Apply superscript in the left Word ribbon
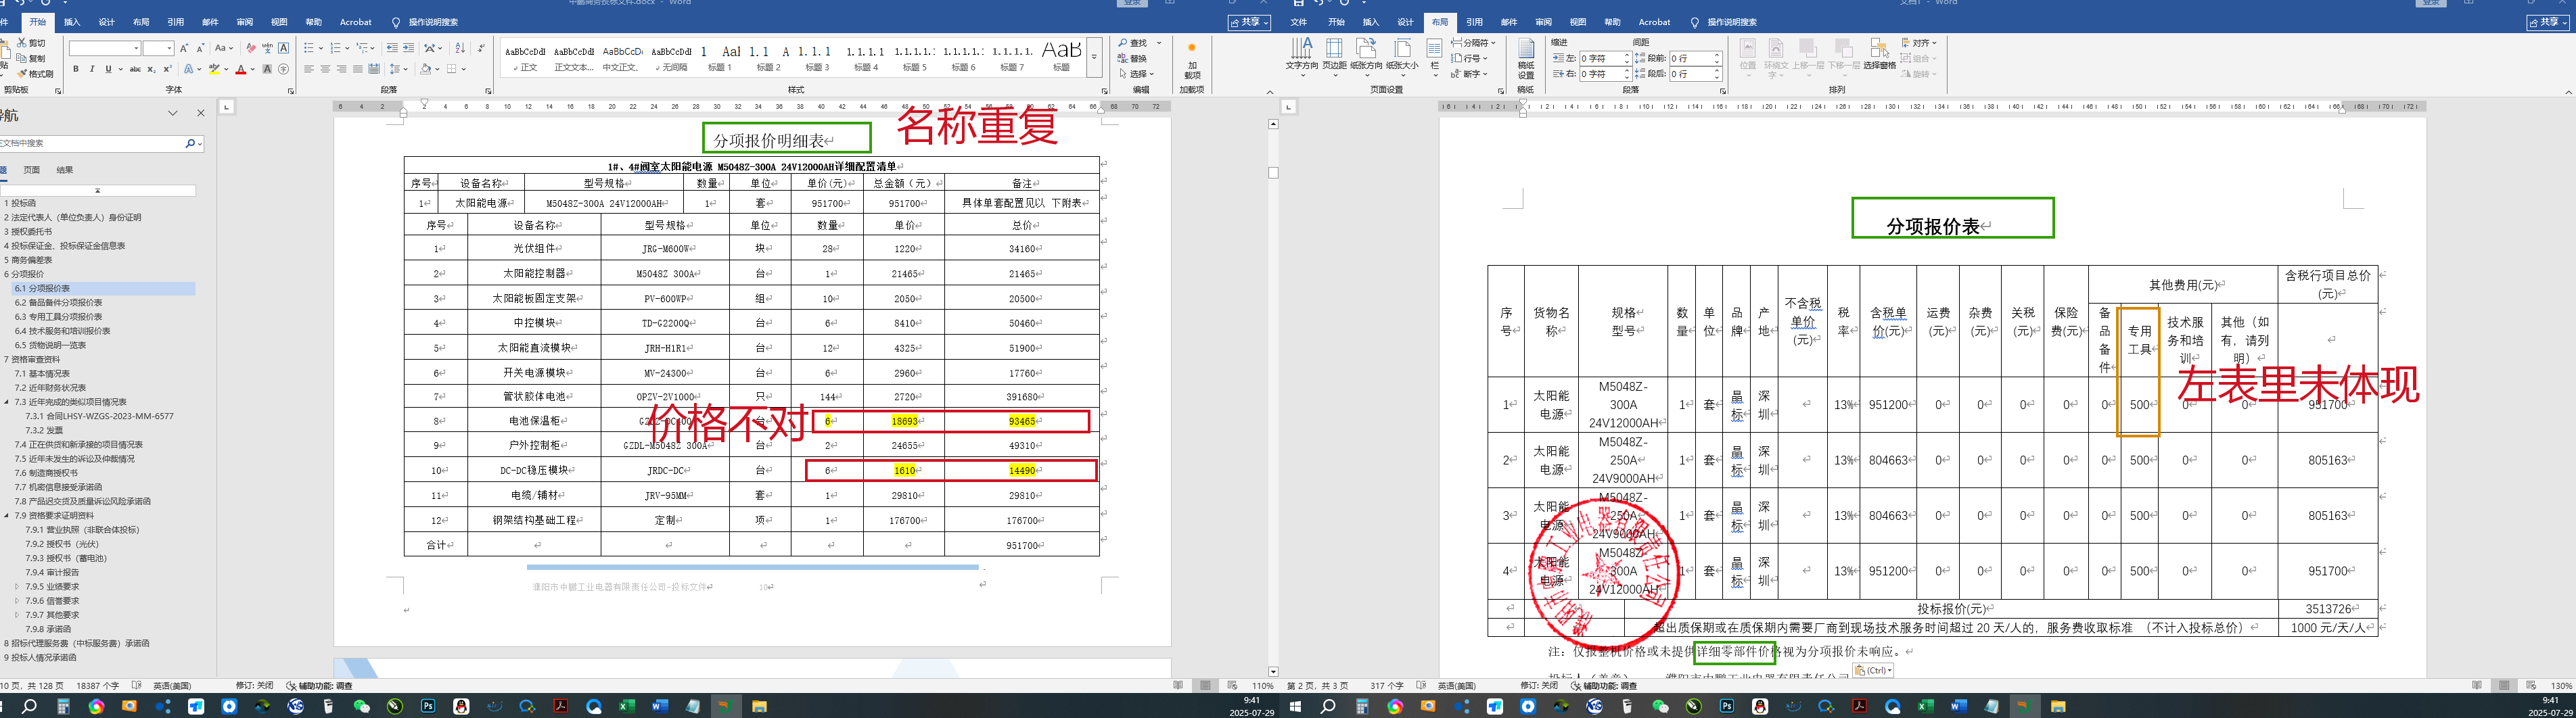Screen dimensions: 2576x718 point(167,69)
